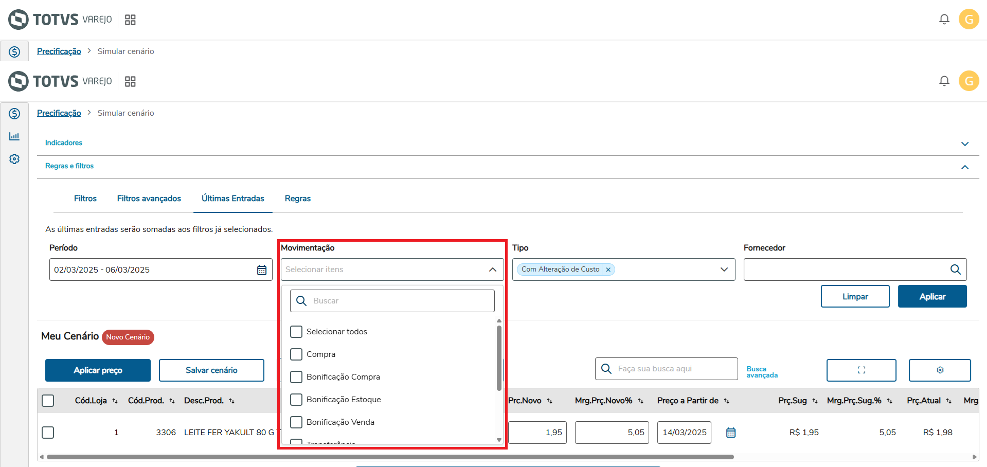This screenshot has width=987, height=467.
Task: Open table column settings gear button
Action: pos(940,370)
